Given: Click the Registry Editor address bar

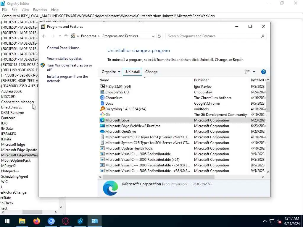Looking at the screenshot, I should pyautogui.click(x=151, y=16).
